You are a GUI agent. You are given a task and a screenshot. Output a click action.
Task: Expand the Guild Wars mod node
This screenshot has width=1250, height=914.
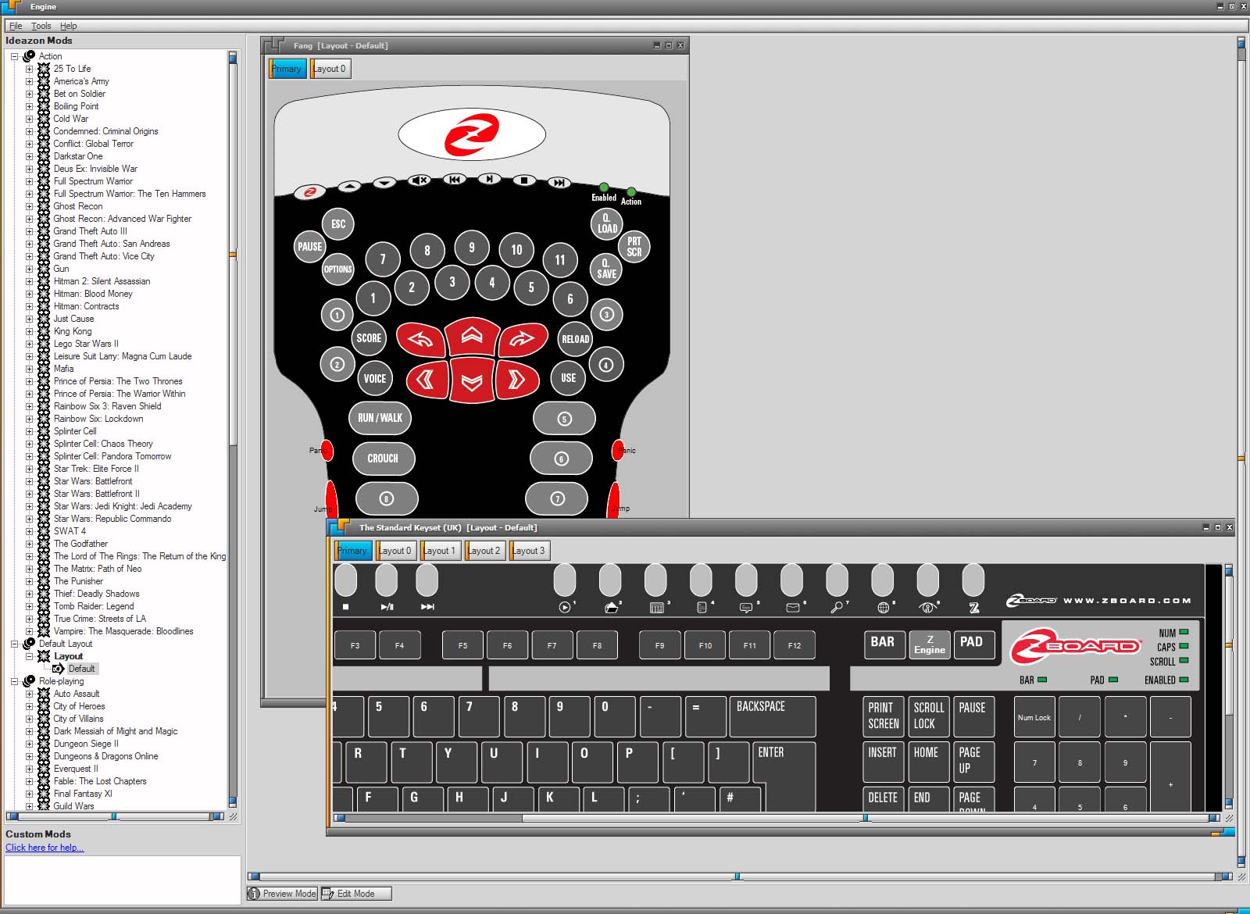pos(29,806)
